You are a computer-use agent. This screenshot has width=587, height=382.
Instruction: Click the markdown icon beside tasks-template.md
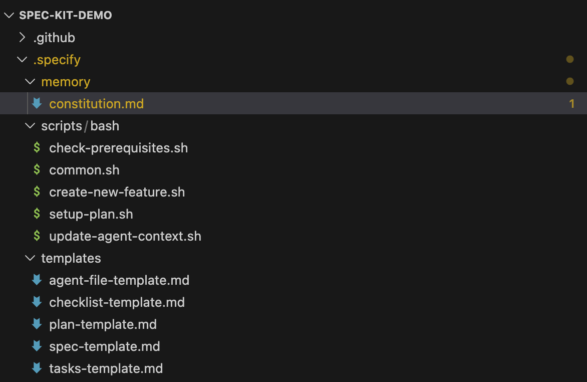[37, 368]
